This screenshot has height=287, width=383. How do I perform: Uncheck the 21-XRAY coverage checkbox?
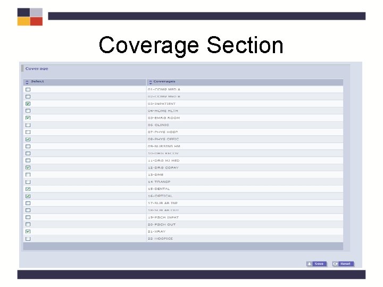coord(28,231)
